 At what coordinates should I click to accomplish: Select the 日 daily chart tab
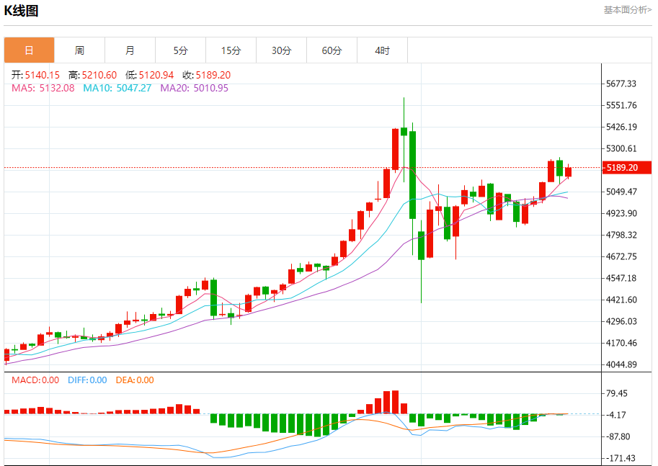coord(29,50)
